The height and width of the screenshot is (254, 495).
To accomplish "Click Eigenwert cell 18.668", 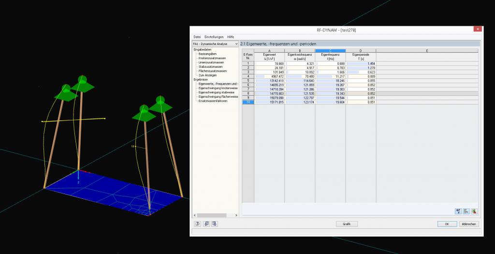I will (x=269, y=63).
